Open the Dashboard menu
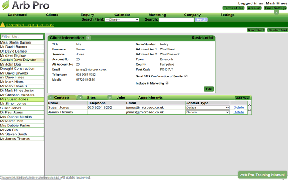 pyautogui.click(x=17, y=15)
